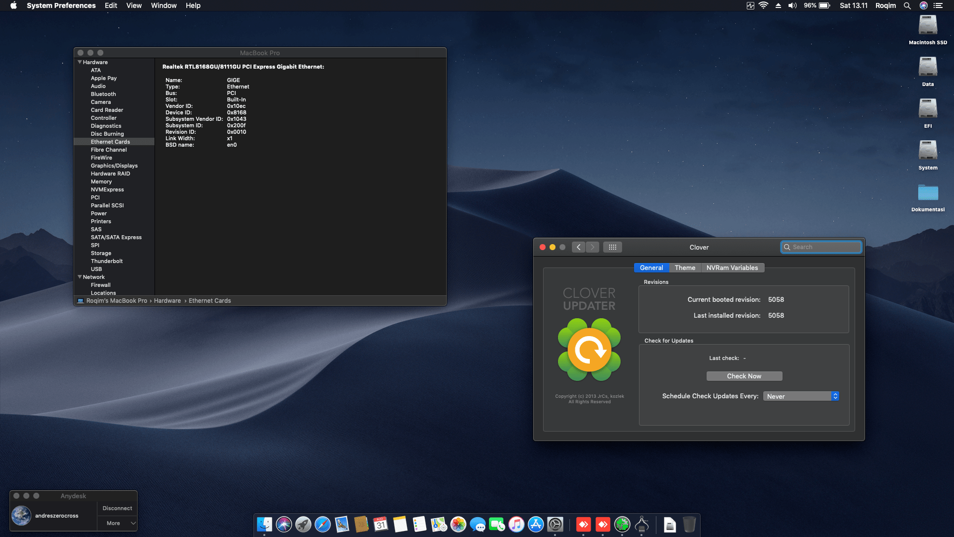Image resolution: width=954 pixels, height=537 pixels.
Task: Open Contacts book in the Dock
Action: coord(361,524)
